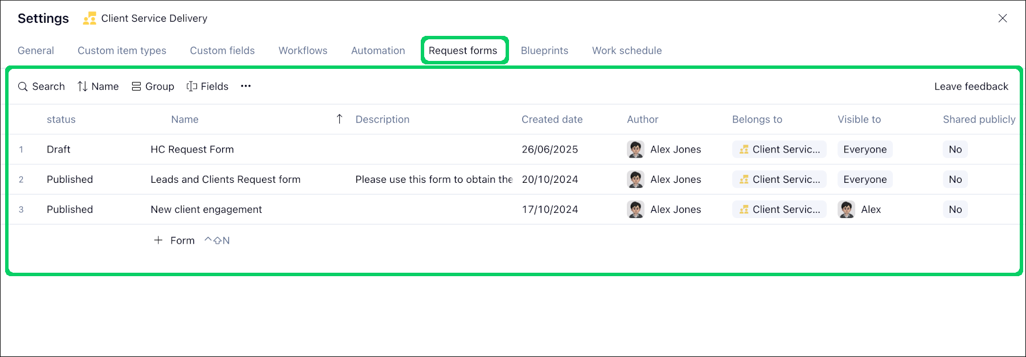This screenshot has width=1026, height=357.
Task: Toggle the ascending sort arrow on Description column
Action: click(x=339, y=119)
